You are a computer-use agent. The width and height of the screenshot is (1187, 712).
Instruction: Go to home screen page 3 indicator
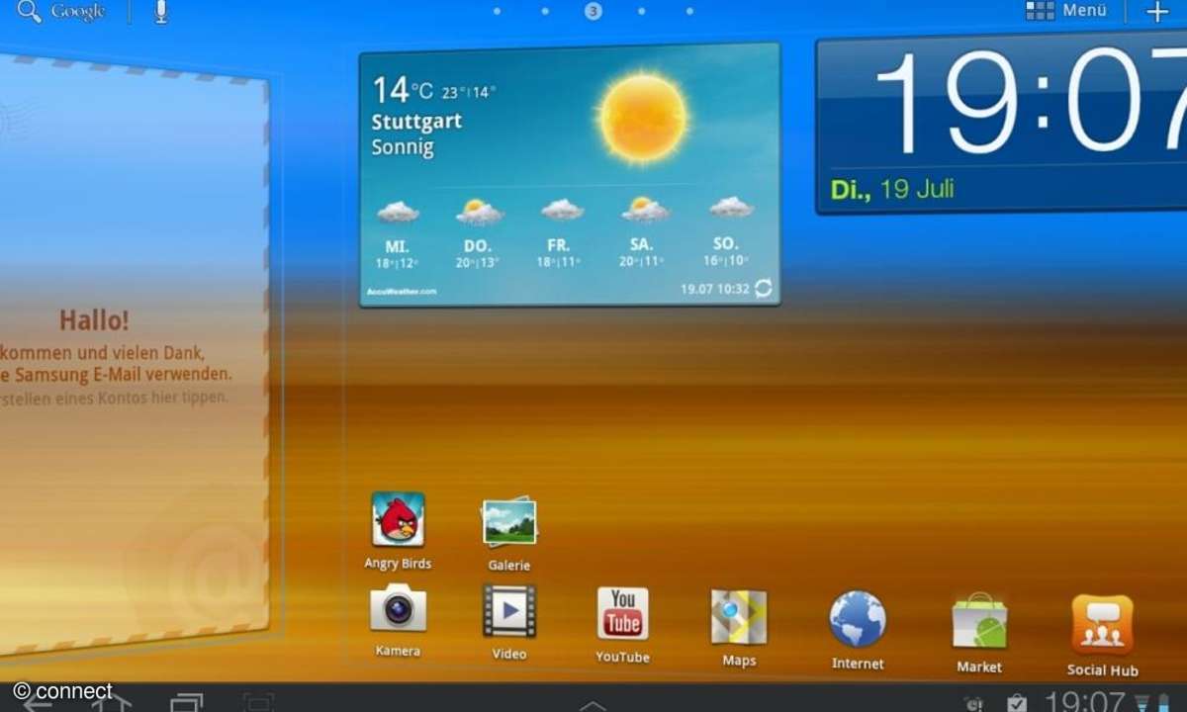pyautogui.click(x=593, y=12)
